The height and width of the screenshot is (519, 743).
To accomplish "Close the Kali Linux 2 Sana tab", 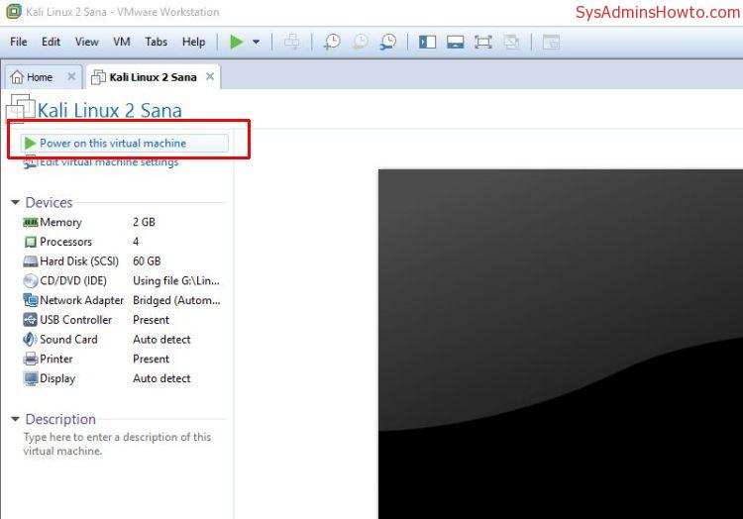I will [210, 76].
